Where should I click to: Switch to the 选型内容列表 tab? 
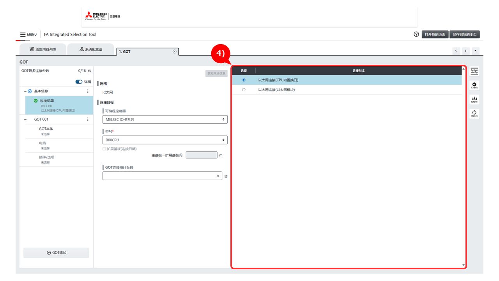[x=43, y=50]
